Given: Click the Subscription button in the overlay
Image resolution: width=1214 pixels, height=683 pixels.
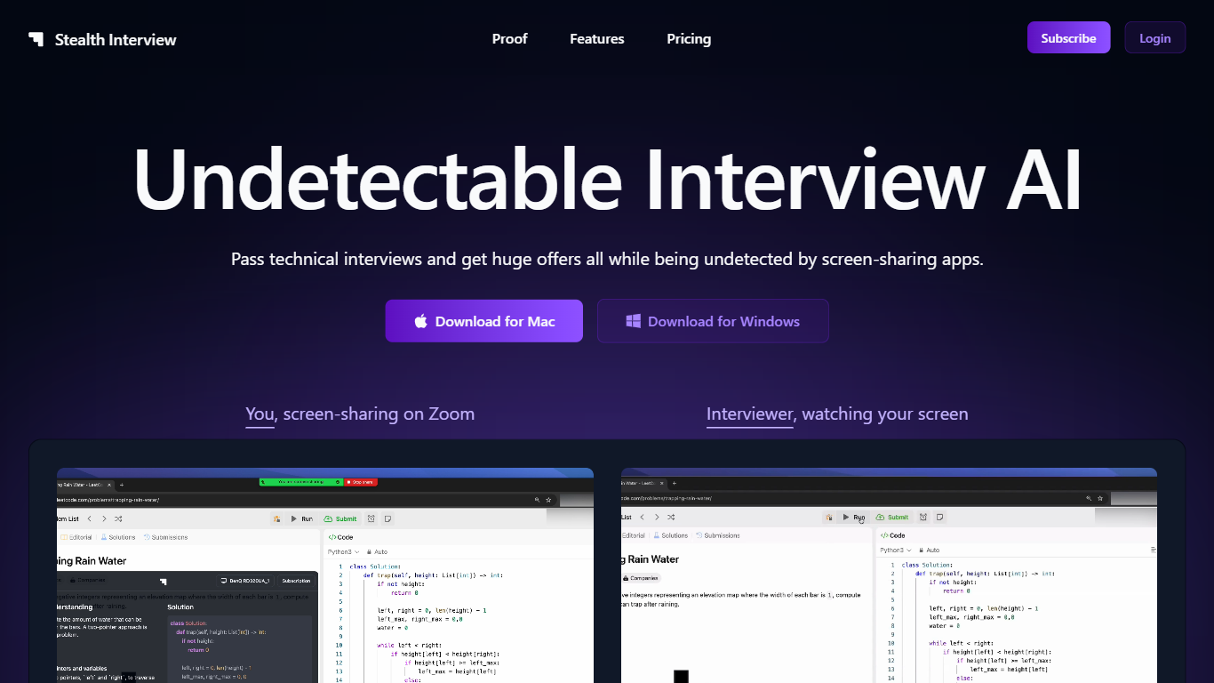Looking at the screenshot, I should click(x=296, y=581).
